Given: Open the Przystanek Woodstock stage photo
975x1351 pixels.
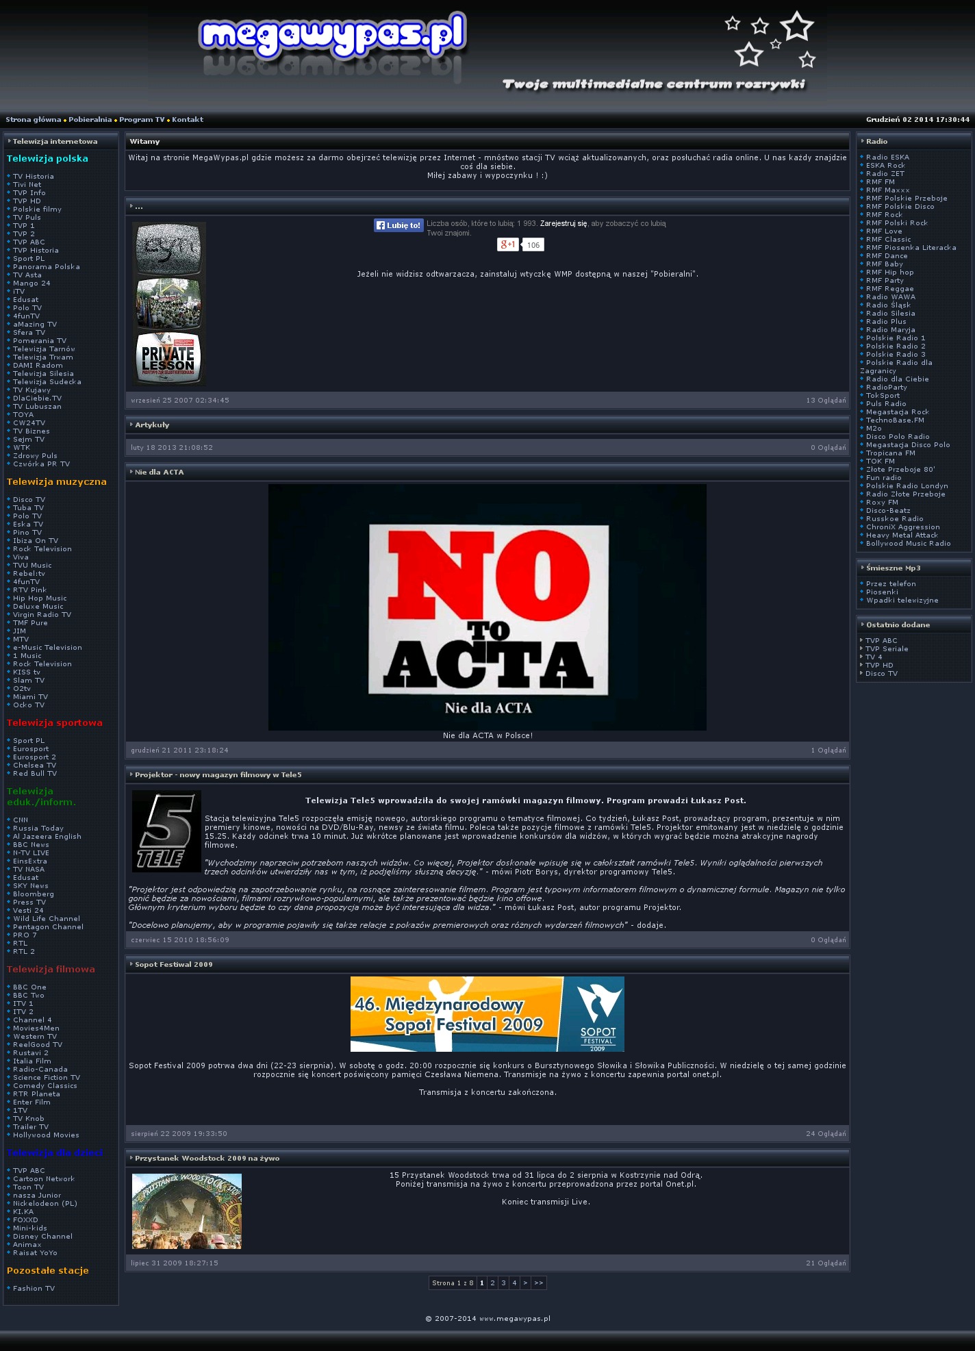Looking at the screenshot, I should pos(187,1211).
